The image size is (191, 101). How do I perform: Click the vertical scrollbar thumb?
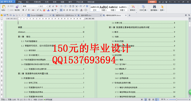point(190,24)
